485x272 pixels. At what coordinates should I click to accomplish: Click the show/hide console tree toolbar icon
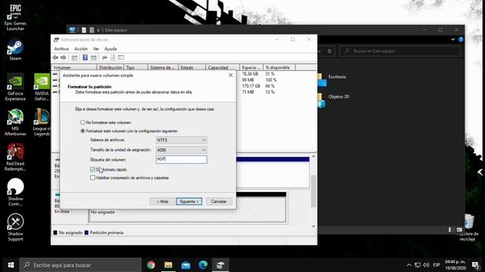coord(74,57)
